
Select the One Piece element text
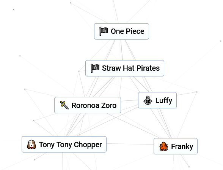[127, 31]
